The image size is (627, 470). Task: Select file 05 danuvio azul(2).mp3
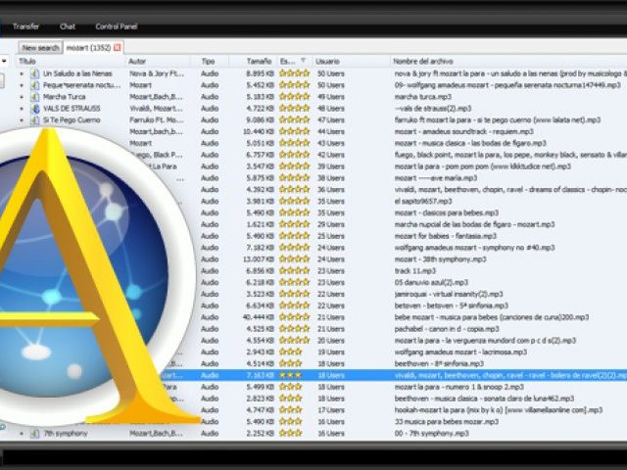431,283
